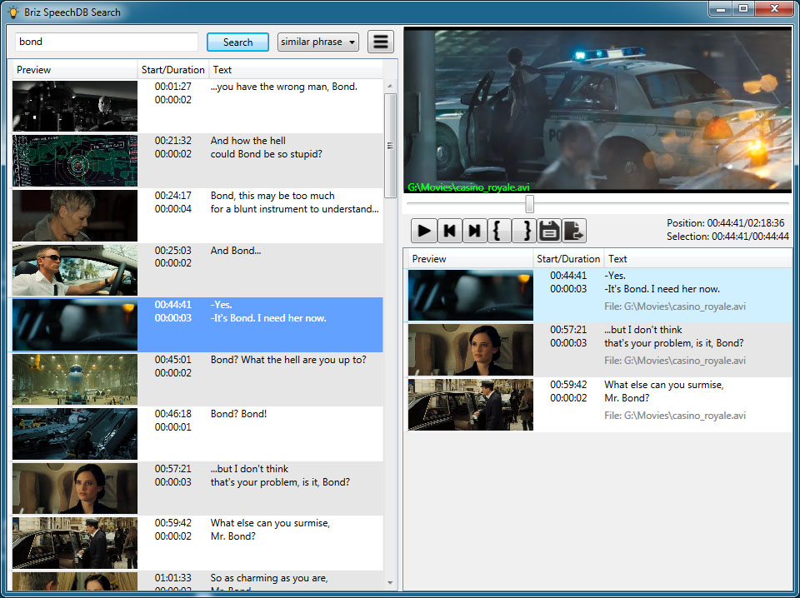The width and height of the screenshot is (800, 598).
Task: Export the clip with the document arrow icon
Action: (574, 231)
